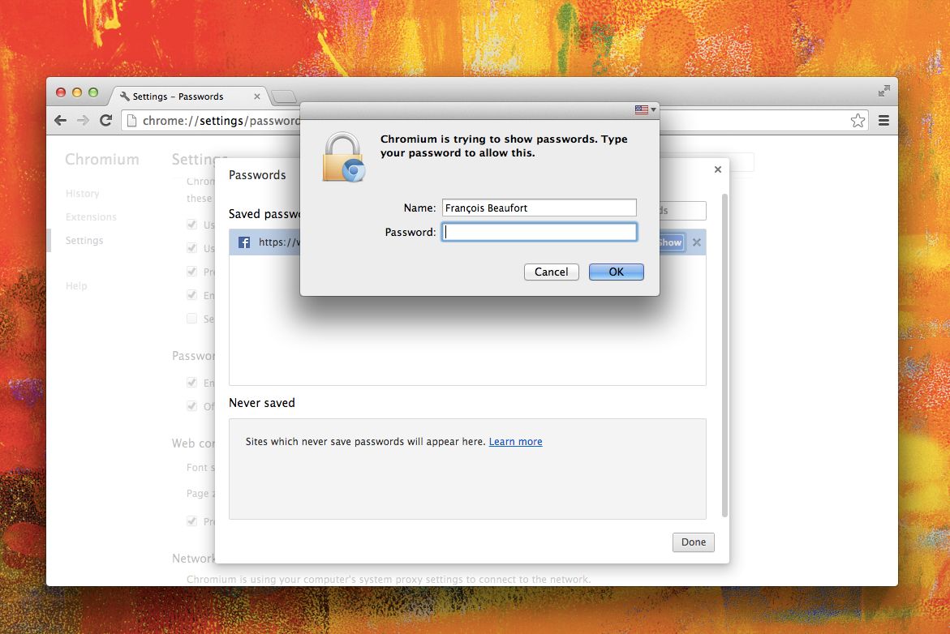Open the US flag input source dropdown
Screen dimensions: 950x634
click(x=645, y=109)
